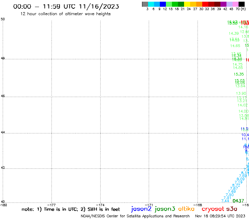The image size is (249, 219).
Task: Click the light green 15 ft swatch
Action: click(x=169, y=4)
